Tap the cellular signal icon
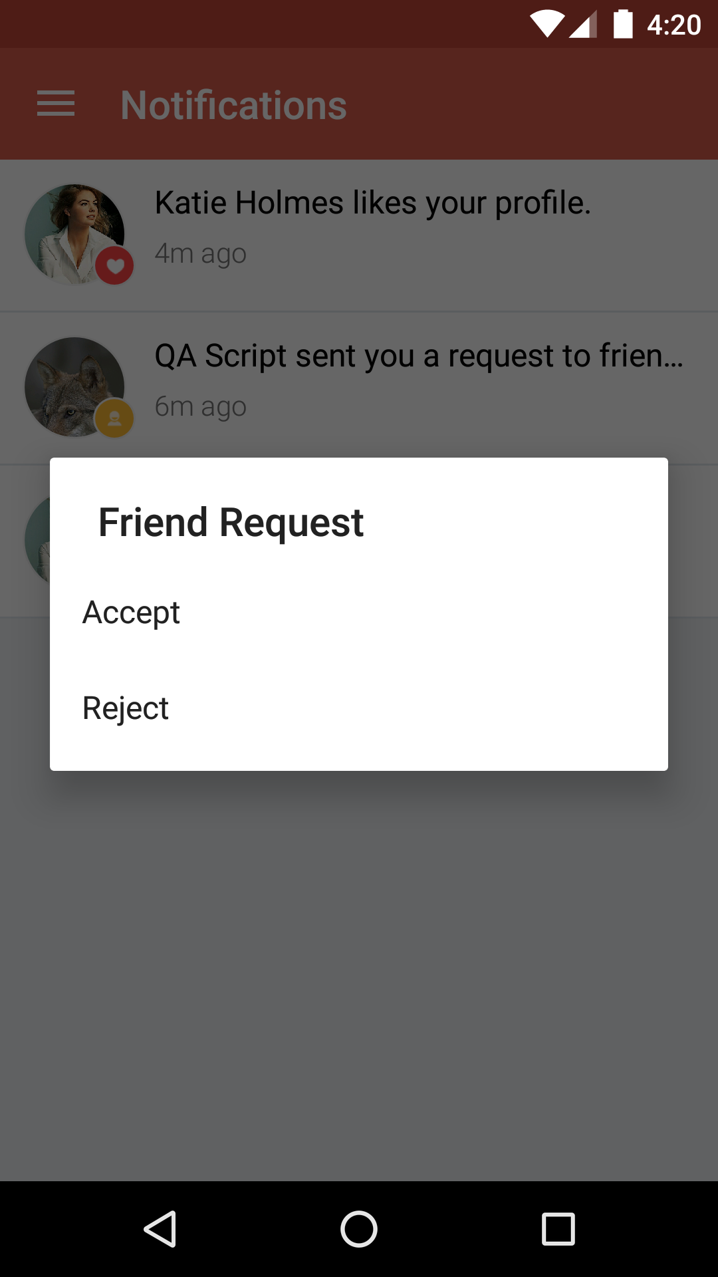The image size is (718, 1277). (x=583, y=25)
